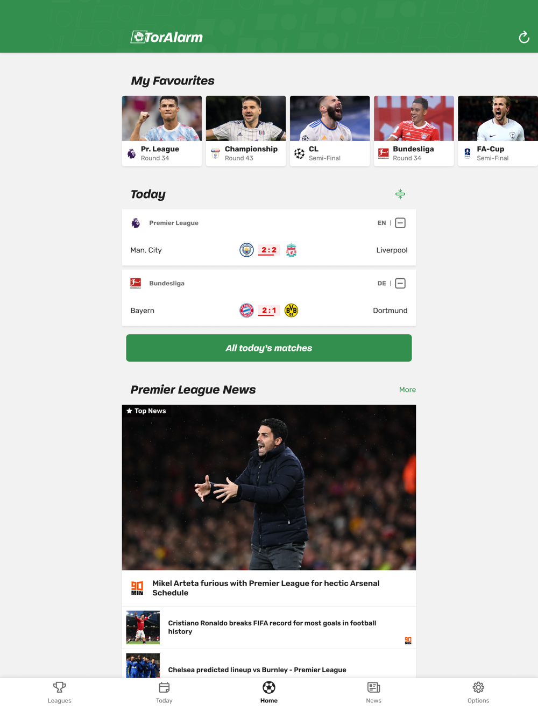Click the Bundesliga league header row

(269, 283)
